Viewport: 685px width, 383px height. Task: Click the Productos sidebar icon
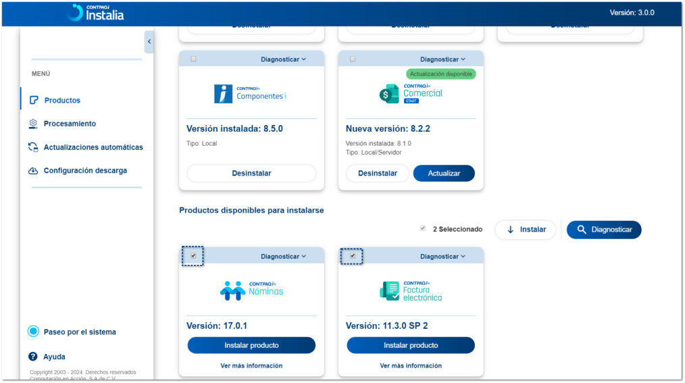click(34, 101)
